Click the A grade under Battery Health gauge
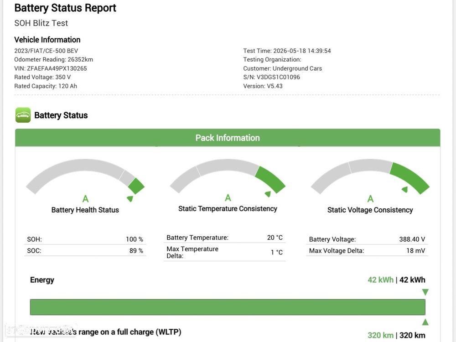The image size is (456, 342). coord(85,199)
